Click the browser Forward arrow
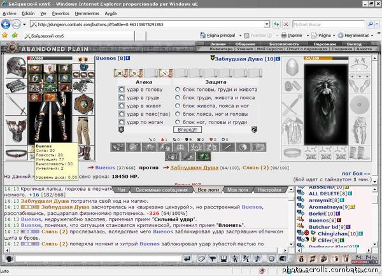 [x=16, y=24]
